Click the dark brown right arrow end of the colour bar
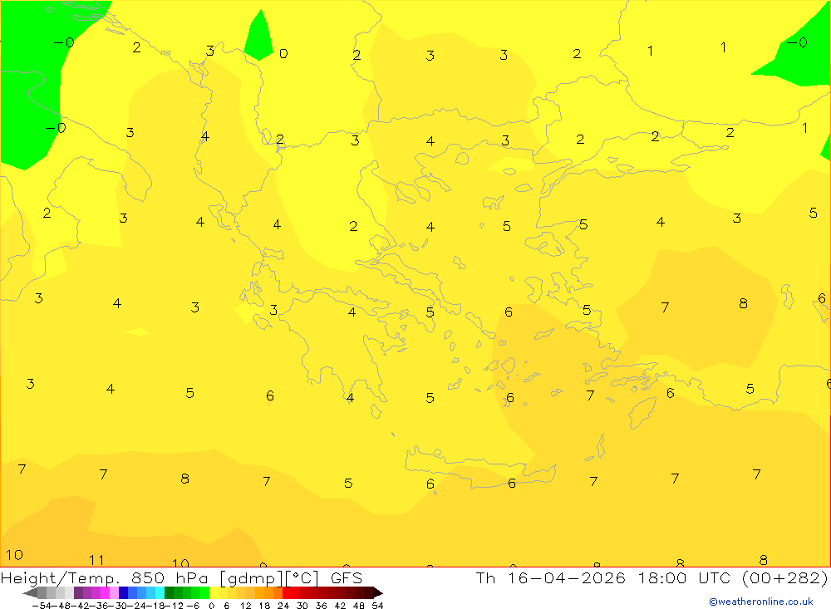This screenshot has width=831, height=609. 378,592
